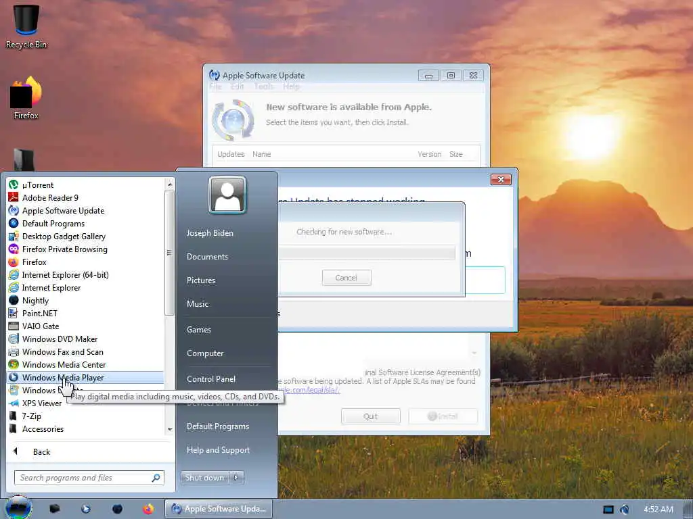Click the user account picture
693x519 pixels.
click(227, 195)
